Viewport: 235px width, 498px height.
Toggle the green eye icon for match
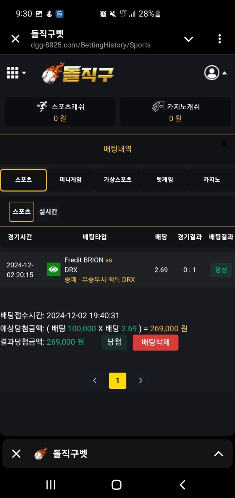click(54, 269)
